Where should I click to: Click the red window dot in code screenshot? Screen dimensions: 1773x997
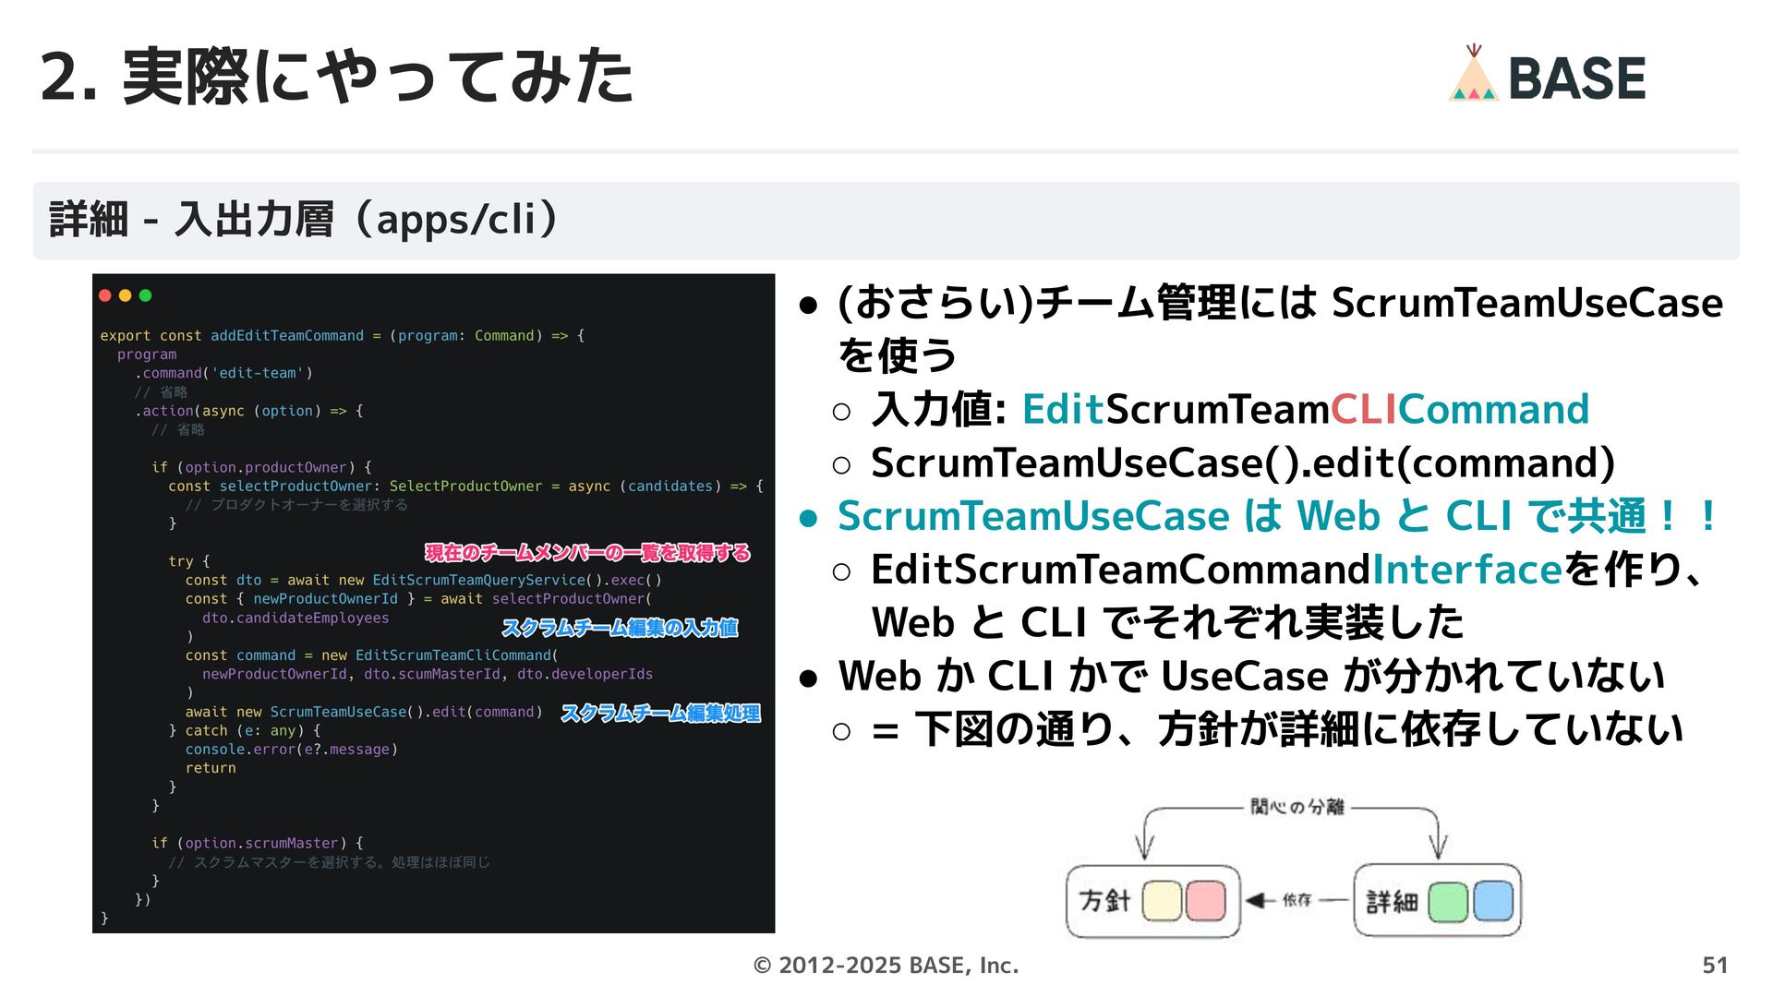point(105,295)
